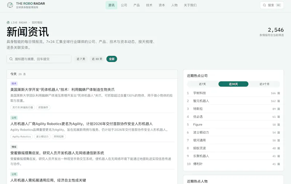Click the 阿特拉斯 tag chip

tap(59, 136)
